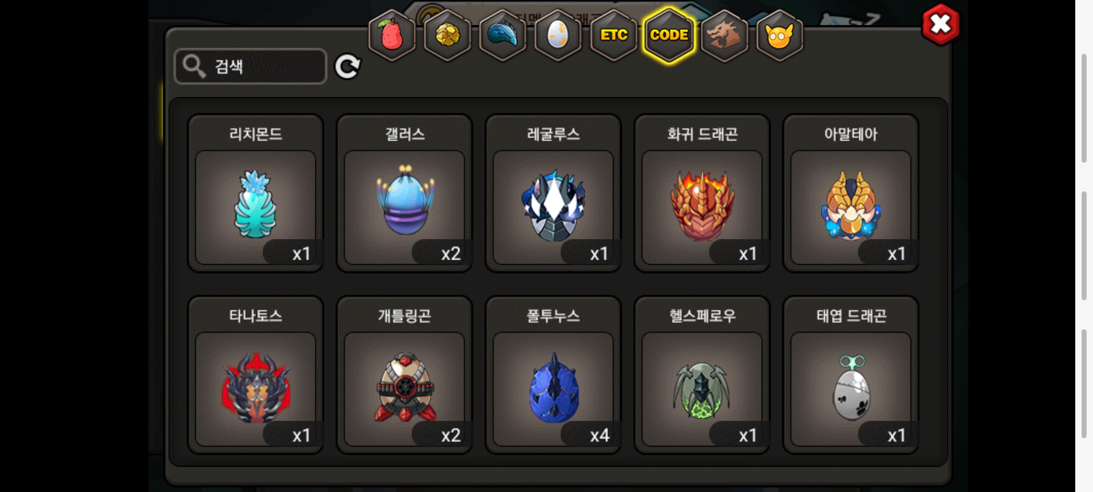Pick the 폴투누스 blue egg card
Viewport: 1093px width, 492px height.
553,375
